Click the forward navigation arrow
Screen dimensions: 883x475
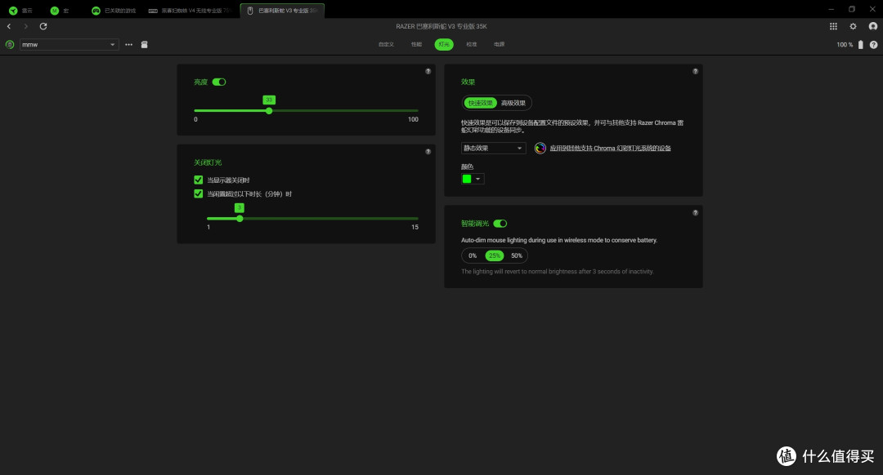coord(25,26)
